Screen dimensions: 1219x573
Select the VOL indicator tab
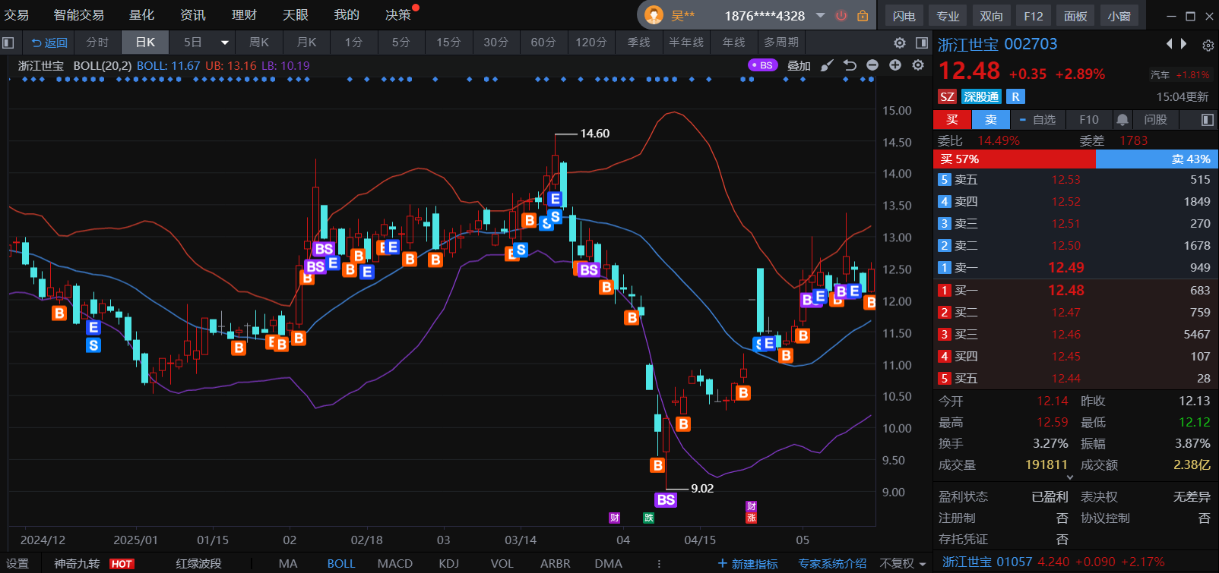pos(502,563)
